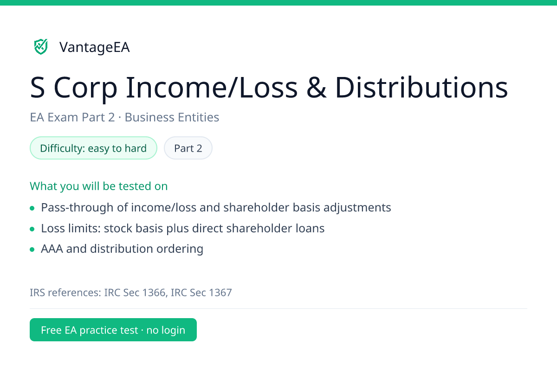This screenshot has width=557, height=371.
Task: Select the Difficulty: easy to hard badge
Action: point(93,148)
